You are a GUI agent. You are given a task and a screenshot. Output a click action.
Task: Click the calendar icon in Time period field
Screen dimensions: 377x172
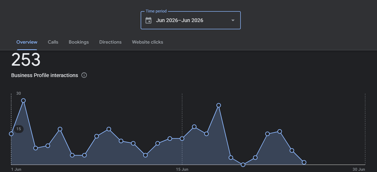[148, 20]
